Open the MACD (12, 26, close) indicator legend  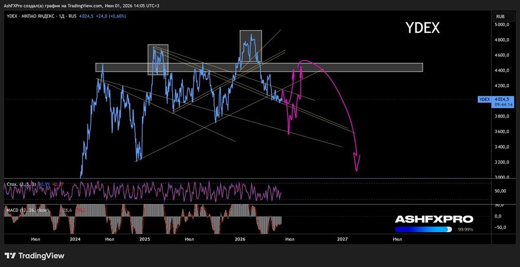click(x=28, y=210)
